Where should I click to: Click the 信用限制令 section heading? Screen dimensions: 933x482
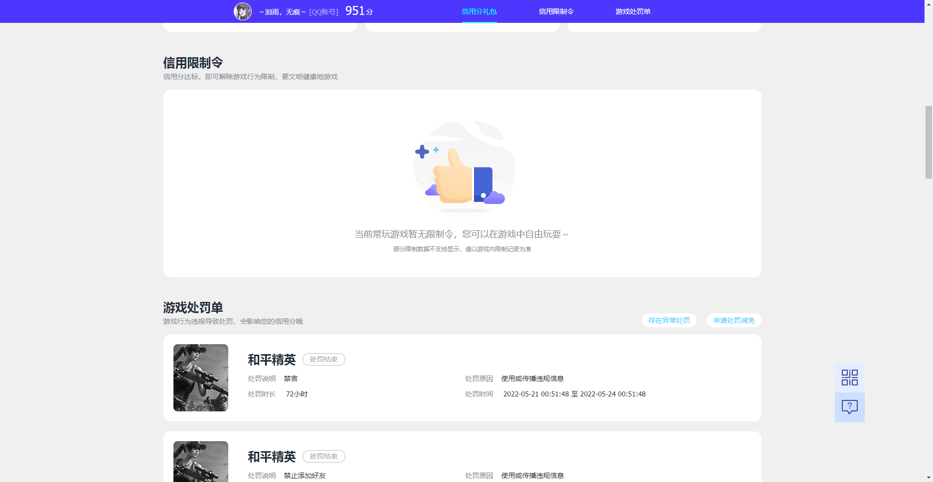193,63
